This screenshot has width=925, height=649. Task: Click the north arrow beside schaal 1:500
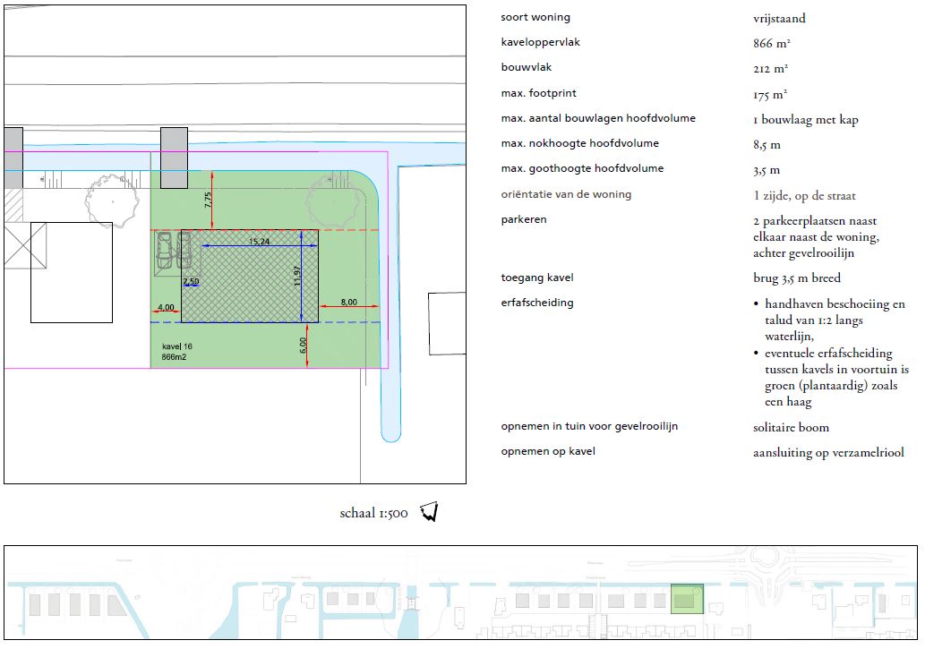[x=430, y=512]
